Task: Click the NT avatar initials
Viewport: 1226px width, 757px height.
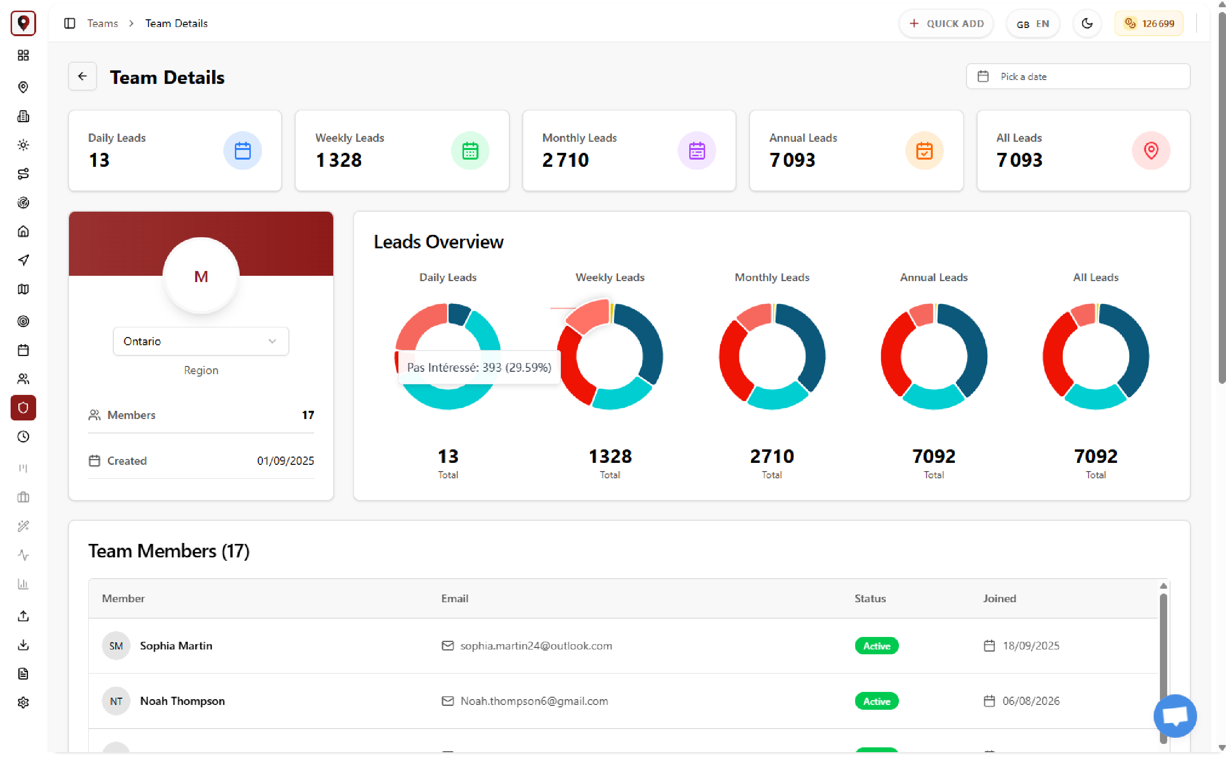Action: pyautogui.click(x=116, y=701)
